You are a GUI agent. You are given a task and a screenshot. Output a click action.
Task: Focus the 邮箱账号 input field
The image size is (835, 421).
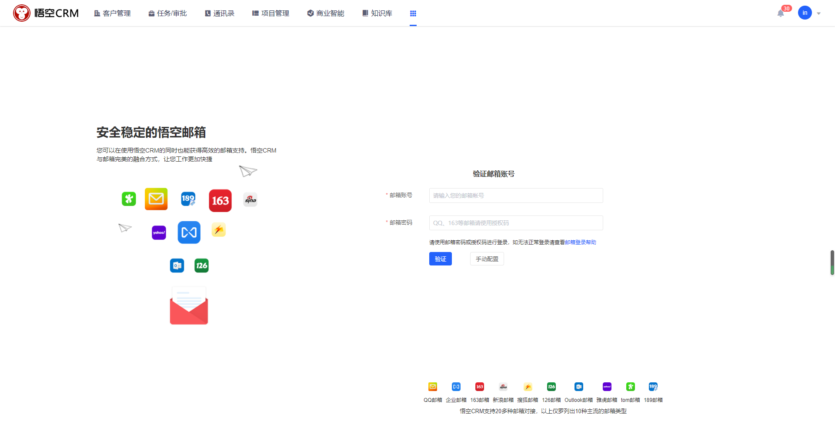[x=516, y=196]
